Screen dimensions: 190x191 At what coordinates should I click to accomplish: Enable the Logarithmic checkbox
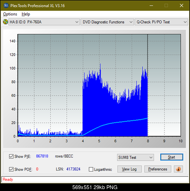pyautogui.click(x=91, y=169)
